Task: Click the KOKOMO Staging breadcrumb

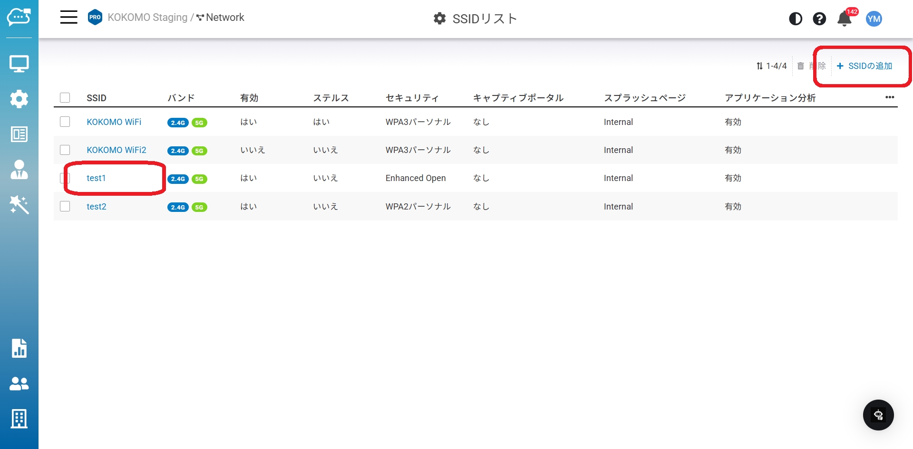Action: tap(147, 18)
